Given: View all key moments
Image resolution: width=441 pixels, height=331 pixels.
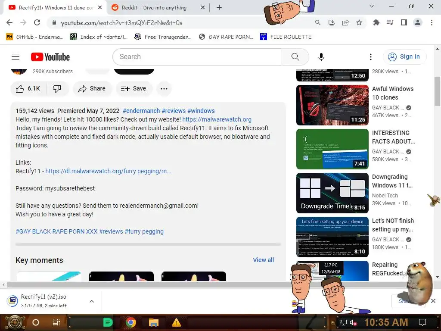Looking at the screenshot, I should click(x=263, y=260).
